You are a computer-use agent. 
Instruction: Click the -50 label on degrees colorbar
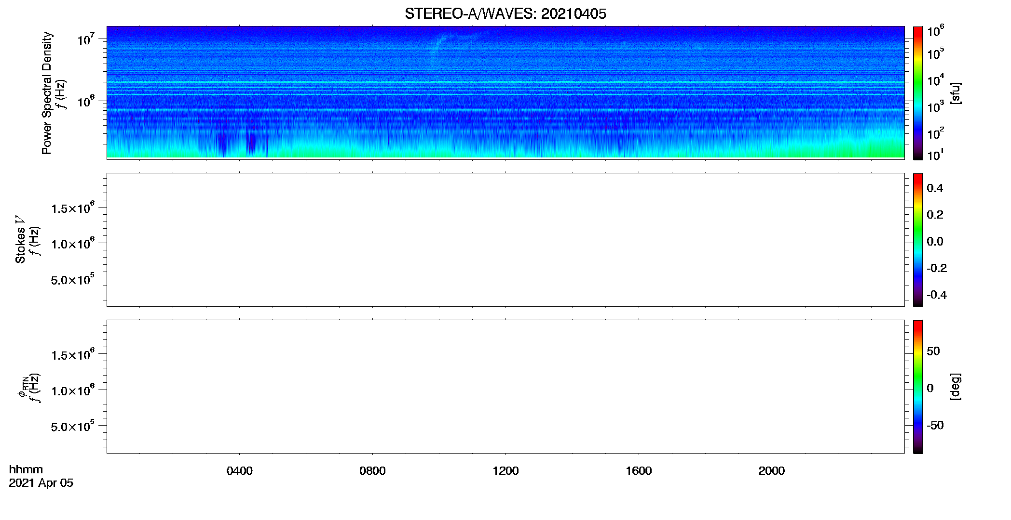935,425
